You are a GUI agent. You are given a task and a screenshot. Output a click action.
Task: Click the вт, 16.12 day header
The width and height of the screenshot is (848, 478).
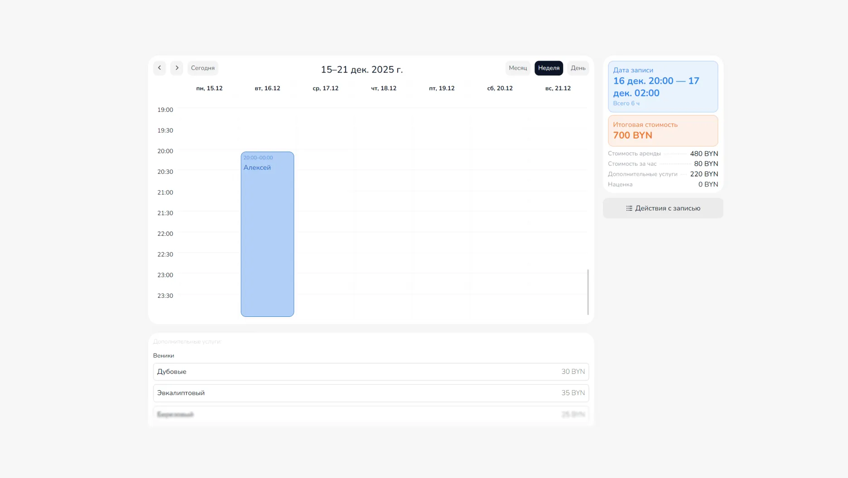[267, 88]
